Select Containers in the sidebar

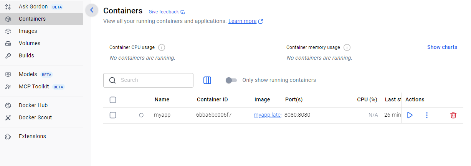click(x=42, y=19)
